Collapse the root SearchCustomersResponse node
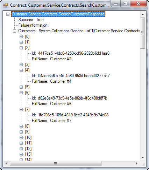 (8, 14)
